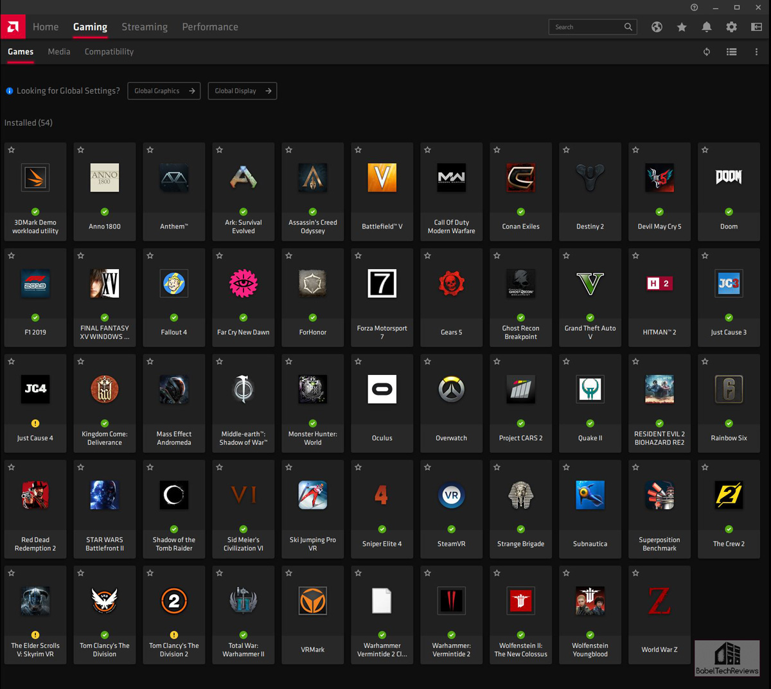Select the Games sub-tab
Viewport: 771px width, 689px height.
21,52
